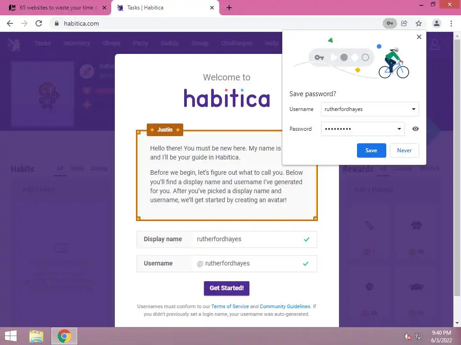Image resolution: width=461 pixels, height=345 pixels.
Task: Open the Shops menu in Habitica navbar
Action: [x=112, y=44]
